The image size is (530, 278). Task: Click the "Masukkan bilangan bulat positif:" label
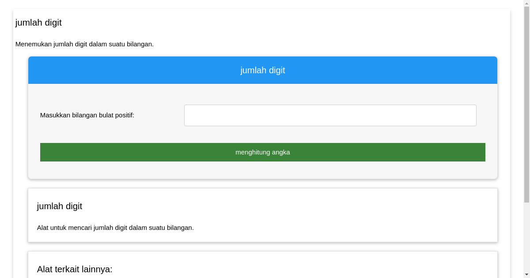tap(87, 115)
